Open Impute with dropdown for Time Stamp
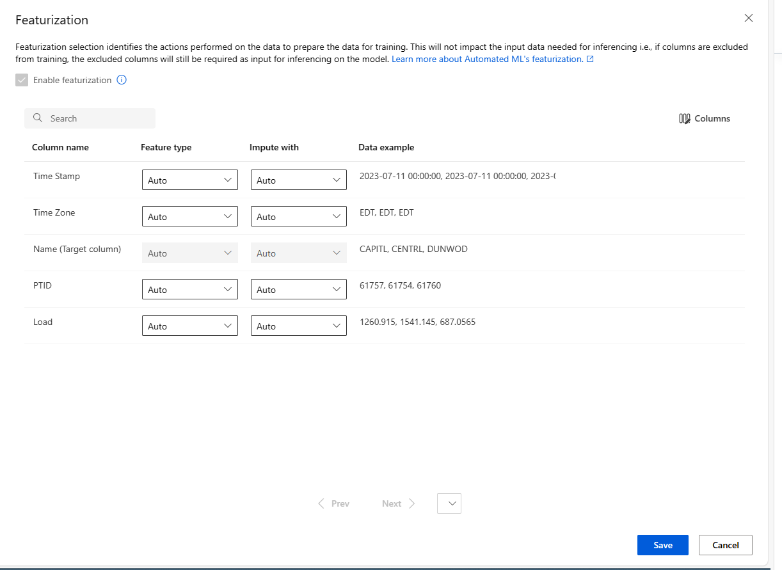The width and height of the screenshot is (782, 570). click(x=299, y=180)
